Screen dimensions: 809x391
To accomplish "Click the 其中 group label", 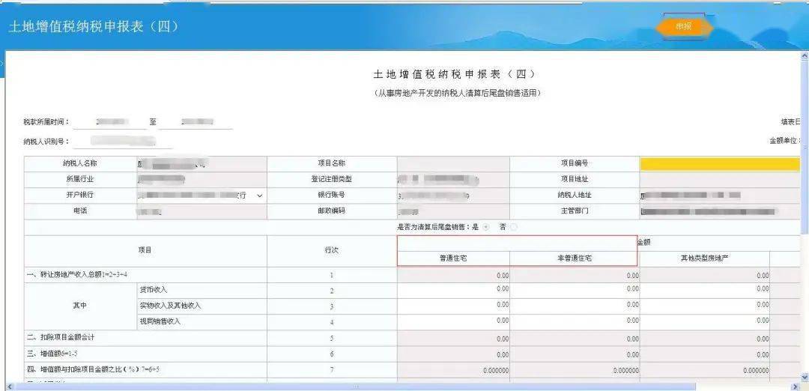I will 79,306.
